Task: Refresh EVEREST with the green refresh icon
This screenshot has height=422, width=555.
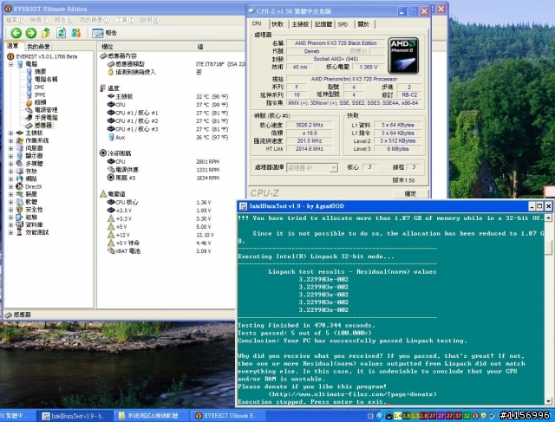Action: click(62, 33)
